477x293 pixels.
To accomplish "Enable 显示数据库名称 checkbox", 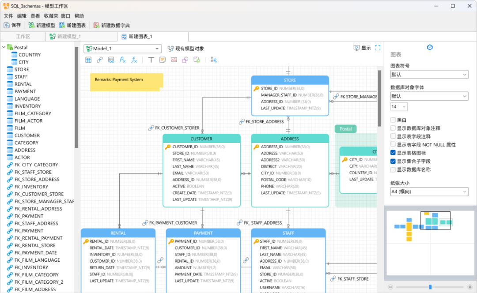I will pyautogui.click(x=393, y=169).
